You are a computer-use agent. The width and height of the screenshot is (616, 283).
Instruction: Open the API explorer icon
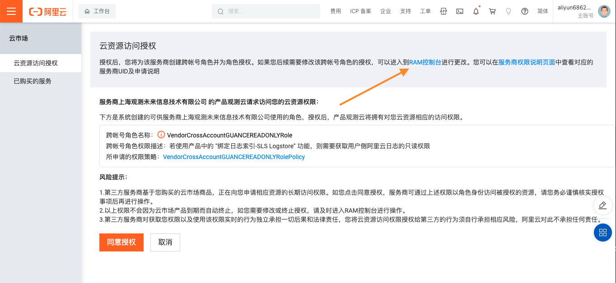pos(443,11)
